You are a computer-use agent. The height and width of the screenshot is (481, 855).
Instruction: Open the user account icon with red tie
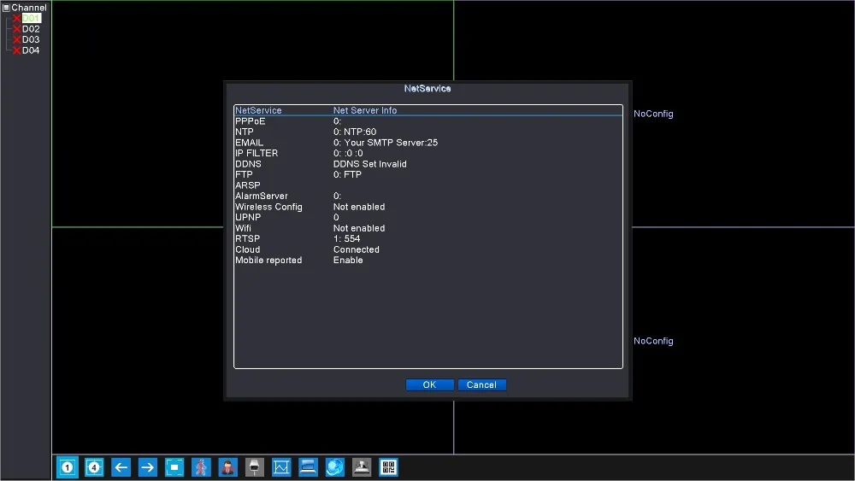[x=228, y=467]
